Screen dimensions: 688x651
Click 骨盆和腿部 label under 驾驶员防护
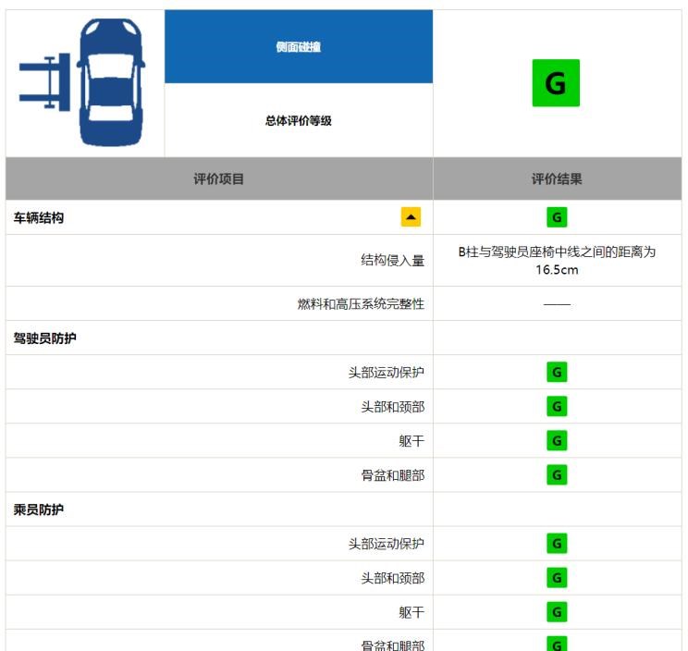pos(393,475)
